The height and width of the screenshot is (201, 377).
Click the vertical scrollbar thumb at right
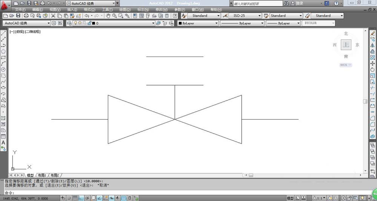(365, 101)
